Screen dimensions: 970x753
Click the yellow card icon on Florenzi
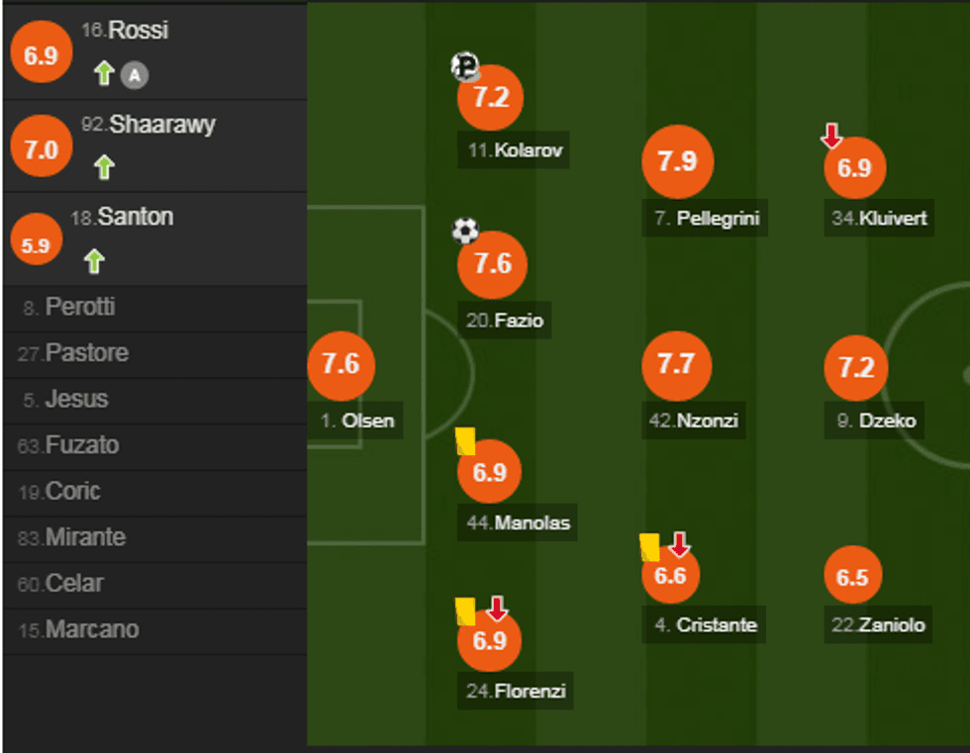(x=465, y=611)
